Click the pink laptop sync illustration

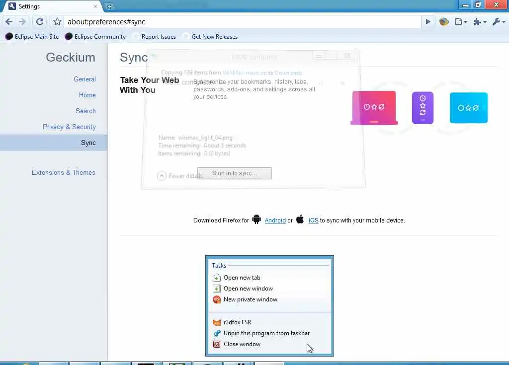point(374,108)
